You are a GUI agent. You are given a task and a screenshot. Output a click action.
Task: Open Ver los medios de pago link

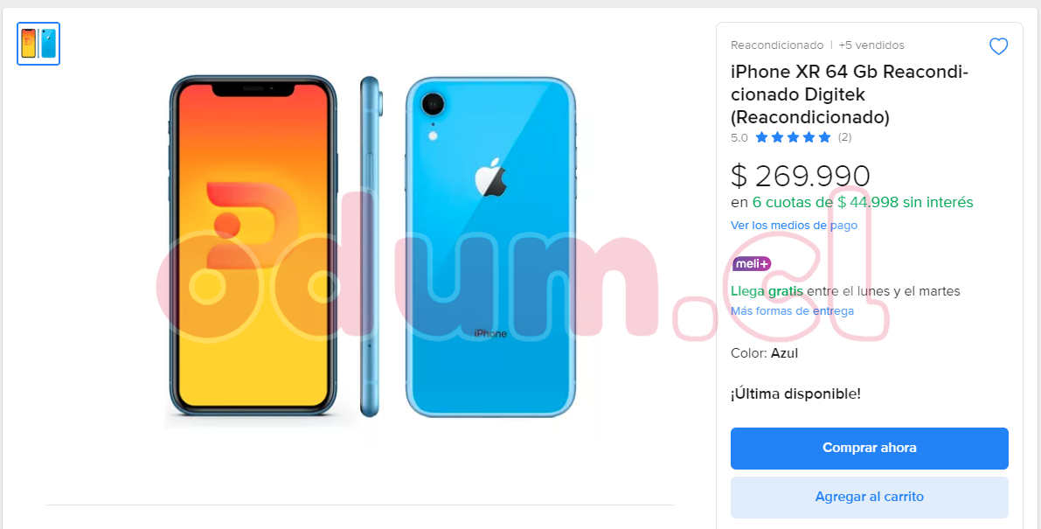pos(794,225)
